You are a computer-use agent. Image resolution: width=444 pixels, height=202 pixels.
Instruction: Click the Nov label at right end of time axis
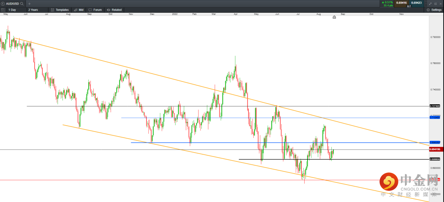401,14
